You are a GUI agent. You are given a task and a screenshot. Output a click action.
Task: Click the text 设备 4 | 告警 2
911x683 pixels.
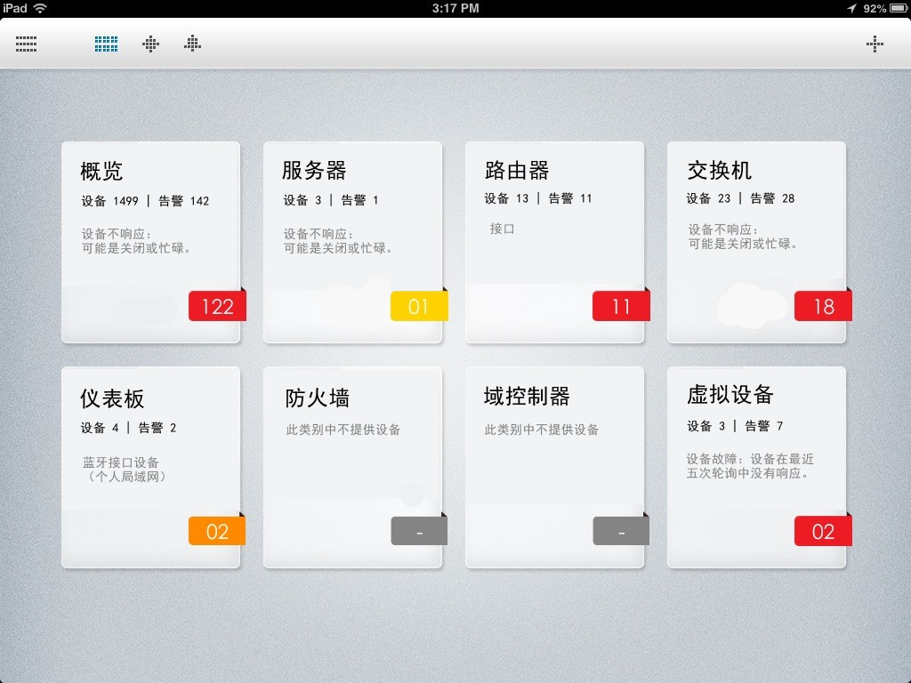point(128,428)
